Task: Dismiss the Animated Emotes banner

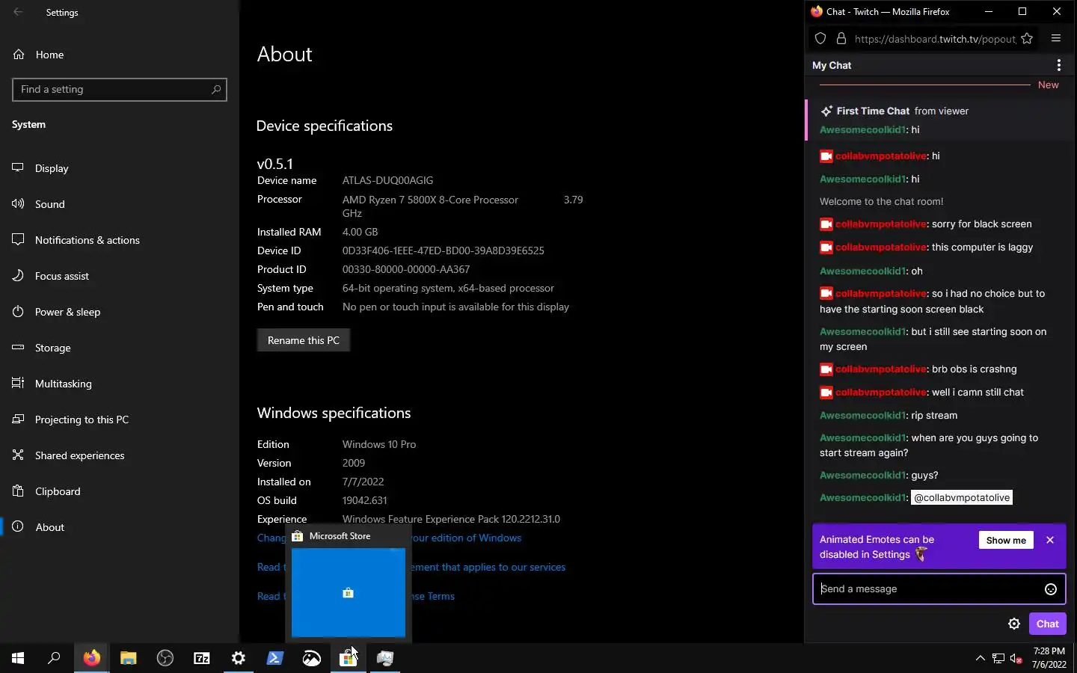Action: coord(1050,540)
